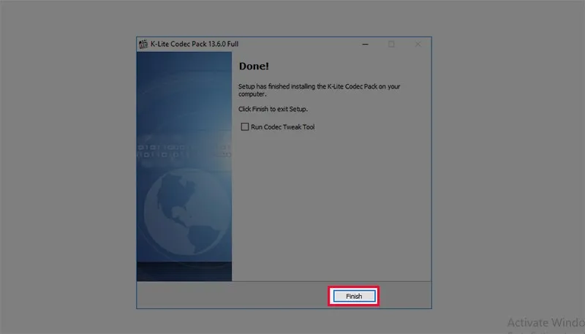The height and width of the screenshot is (334, 585).
Task: Click the Done! heading
Action: 252,67
